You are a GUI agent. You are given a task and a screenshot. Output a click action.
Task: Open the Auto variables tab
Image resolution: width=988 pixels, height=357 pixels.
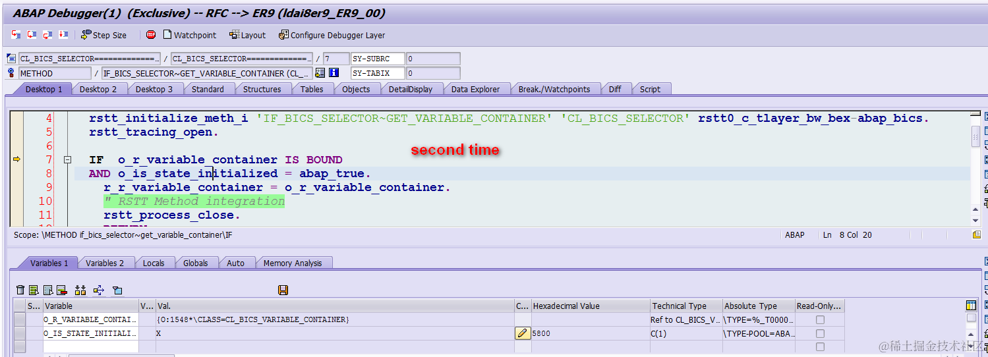[x=235, y=263]
